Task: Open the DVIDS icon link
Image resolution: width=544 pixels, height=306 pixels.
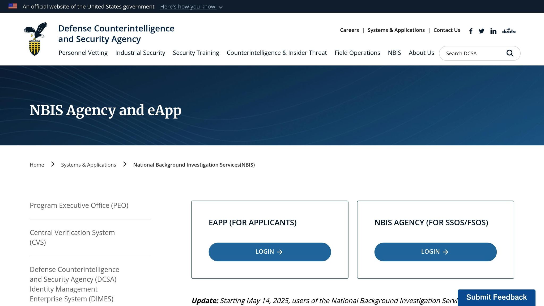Action: pos(509,31)
